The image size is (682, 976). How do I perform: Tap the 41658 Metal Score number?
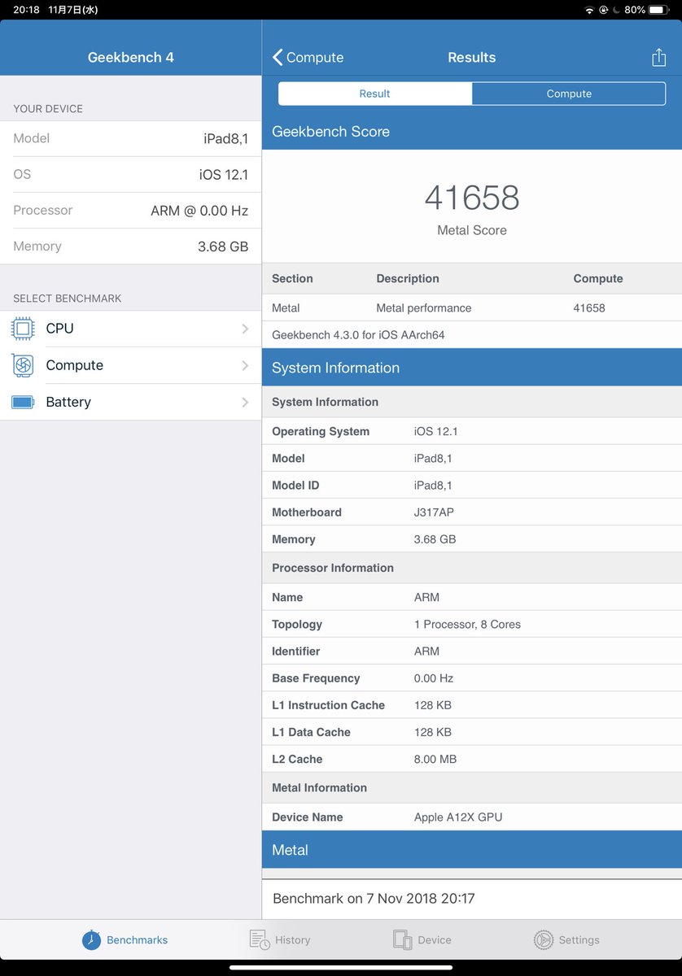point(472,198)
